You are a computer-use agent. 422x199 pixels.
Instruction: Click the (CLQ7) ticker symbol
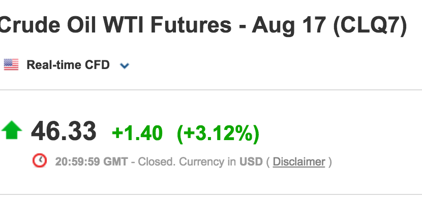tap(370, 25)
